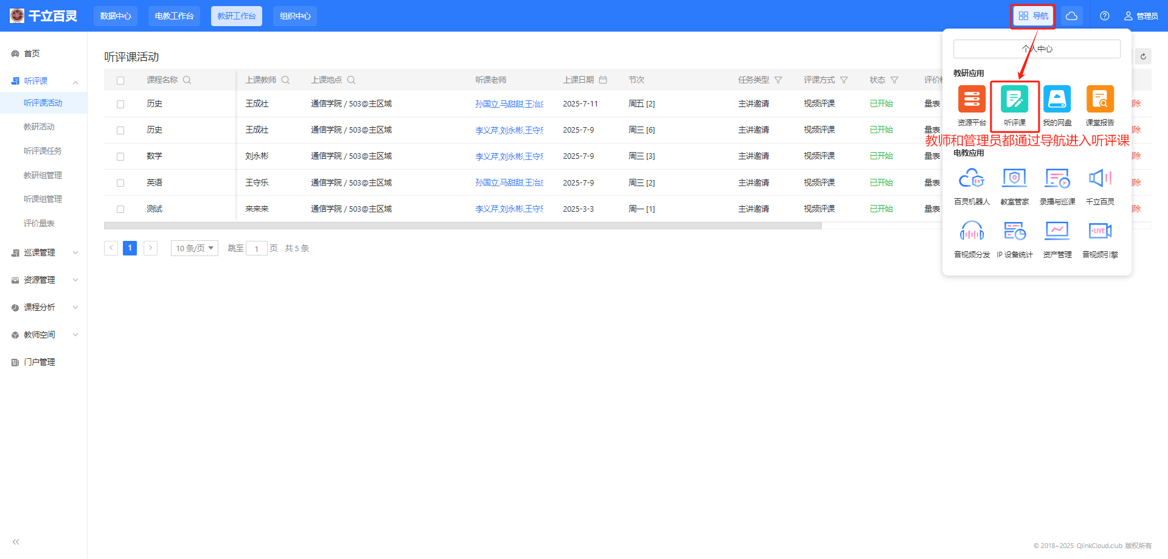Click the 导航 button in header
This screenshot has width=1168, height=559.
[x=1033, y=16]
